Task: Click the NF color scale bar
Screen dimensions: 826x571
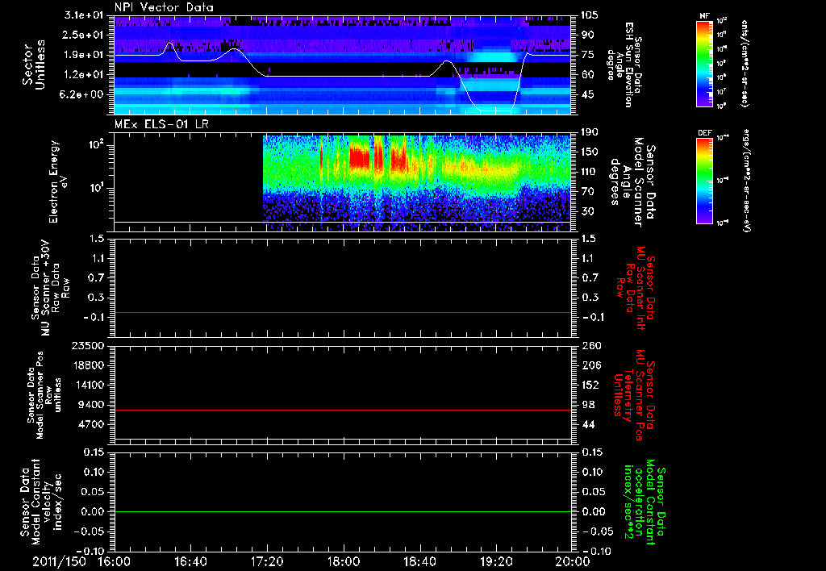Action: (x=704, y=64)
